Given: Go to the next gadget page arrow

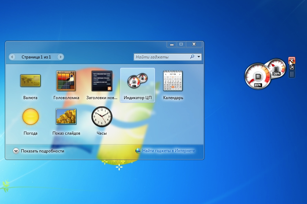Looking at the screenshot, I should click(60, 57).
